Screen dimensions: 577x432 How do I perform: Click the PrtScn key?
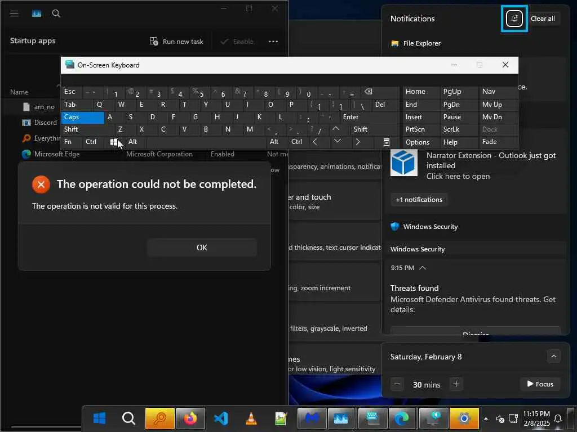pyautogui.click(x=421, y=129)
